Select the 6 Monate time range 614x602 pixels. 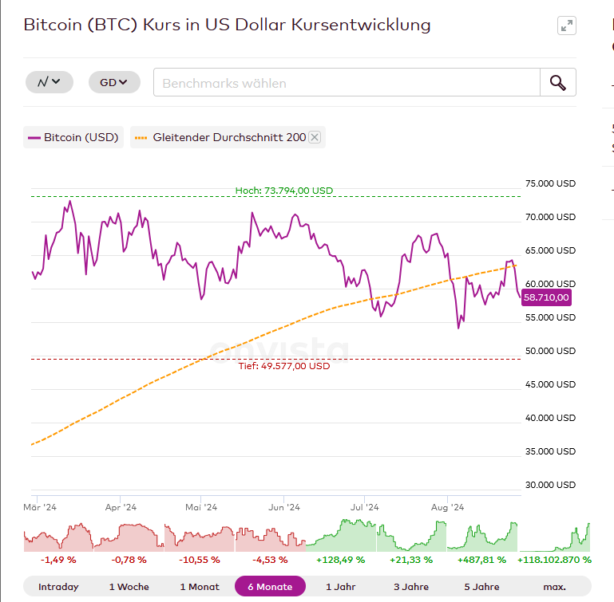click(x=270, y=587)
